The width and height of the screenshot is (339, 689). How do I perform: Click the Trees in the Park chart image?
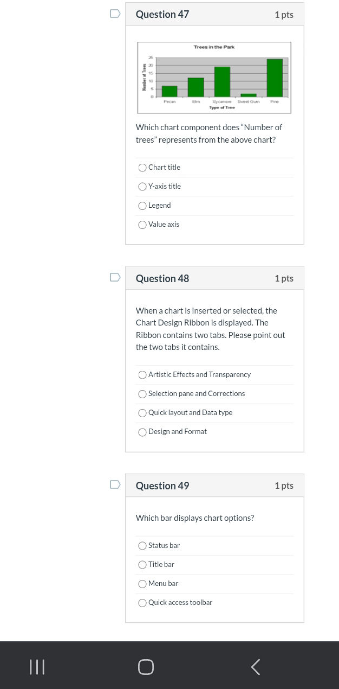coord(214,78)
